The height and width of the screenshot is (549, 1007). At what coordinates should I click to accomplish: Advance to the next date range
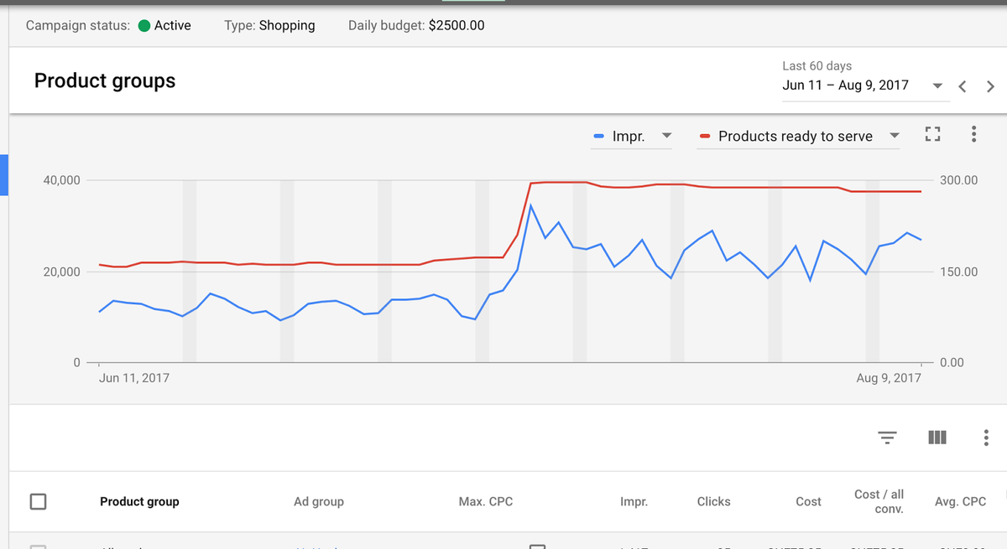pos(990,86)
